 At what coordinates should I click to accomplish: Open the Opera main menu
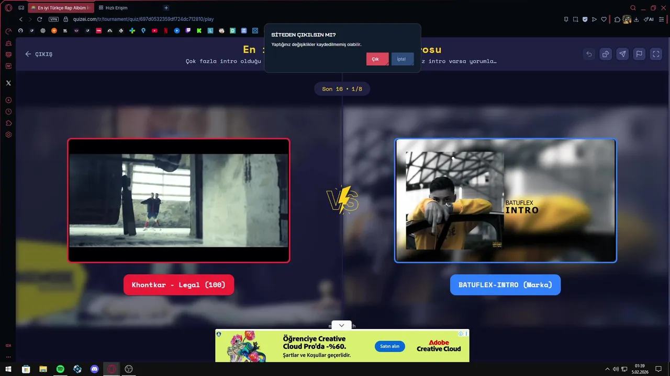pos(8,8)
